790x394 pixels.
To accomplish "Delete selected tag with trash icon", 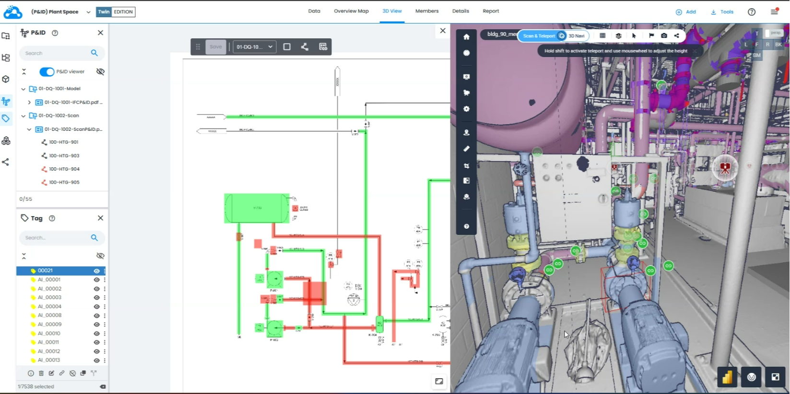I will pos(41,373).
